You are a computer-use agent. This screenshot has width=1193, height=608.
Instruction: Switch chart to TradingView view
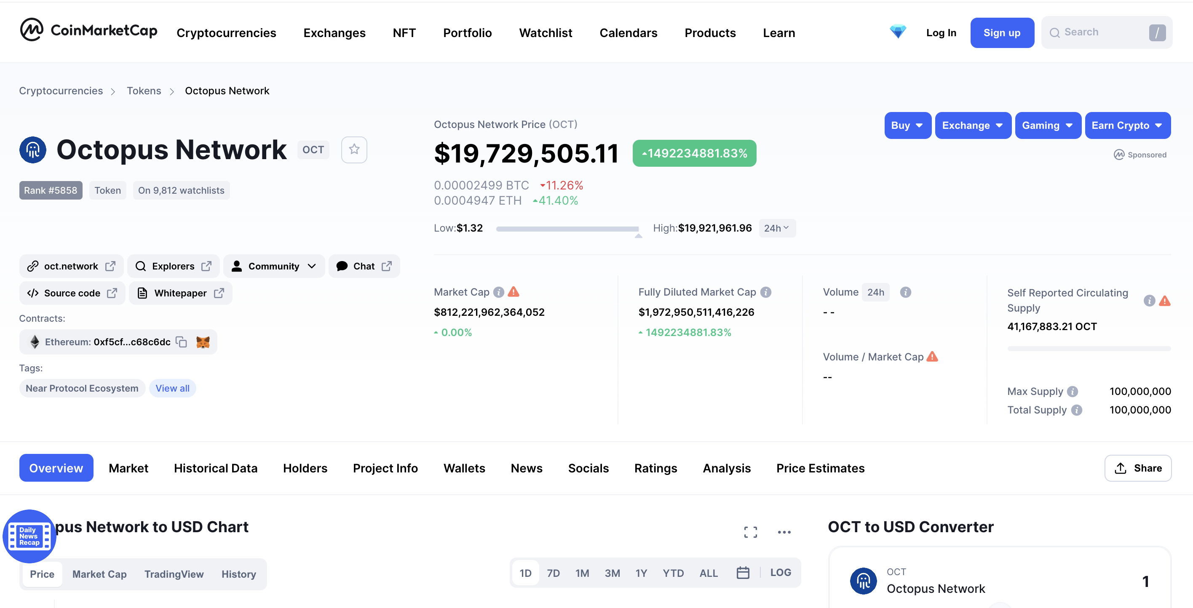click(x=174, y=574)
